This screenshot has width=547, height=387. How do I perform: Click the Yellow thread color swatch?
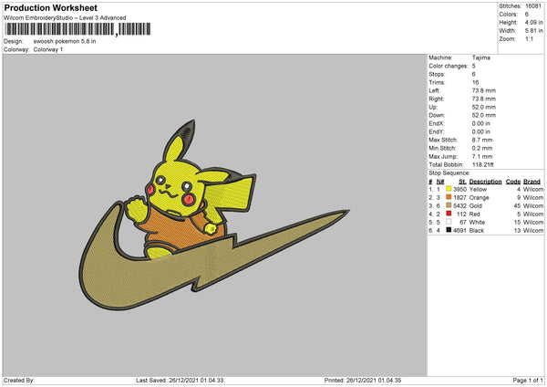tap(449, 189)
